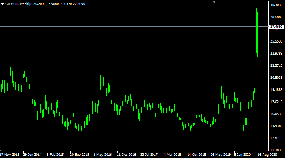This screenshot has width=285, height=158.
Task: Click the 12.8710 price axis label
Action: point(276,138)
